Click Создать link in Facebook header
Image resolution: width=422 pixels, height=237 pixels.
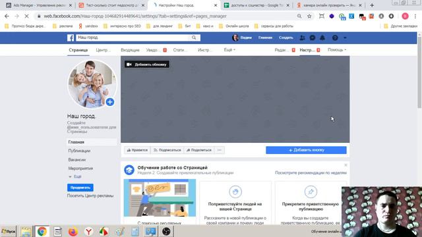(286, 38)
